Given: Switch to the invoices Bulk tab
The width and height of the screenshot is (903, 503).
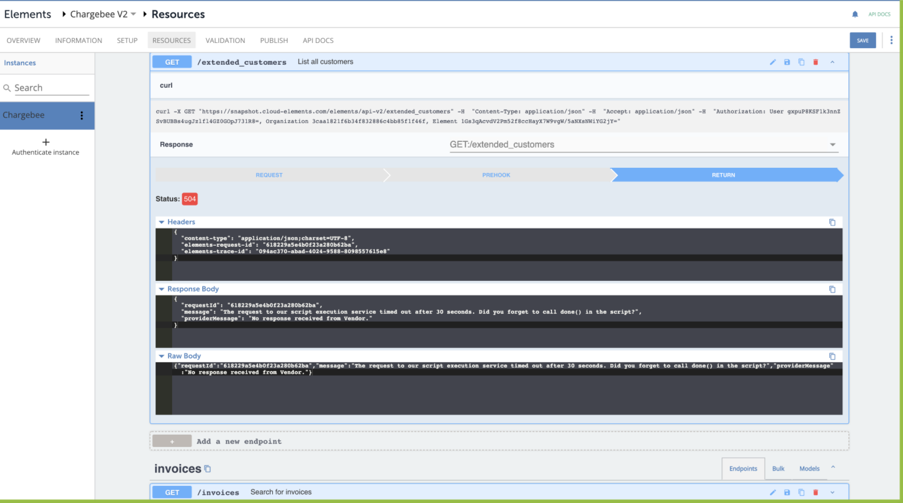Looking at the screenshot, I should [x=778, y=469].
